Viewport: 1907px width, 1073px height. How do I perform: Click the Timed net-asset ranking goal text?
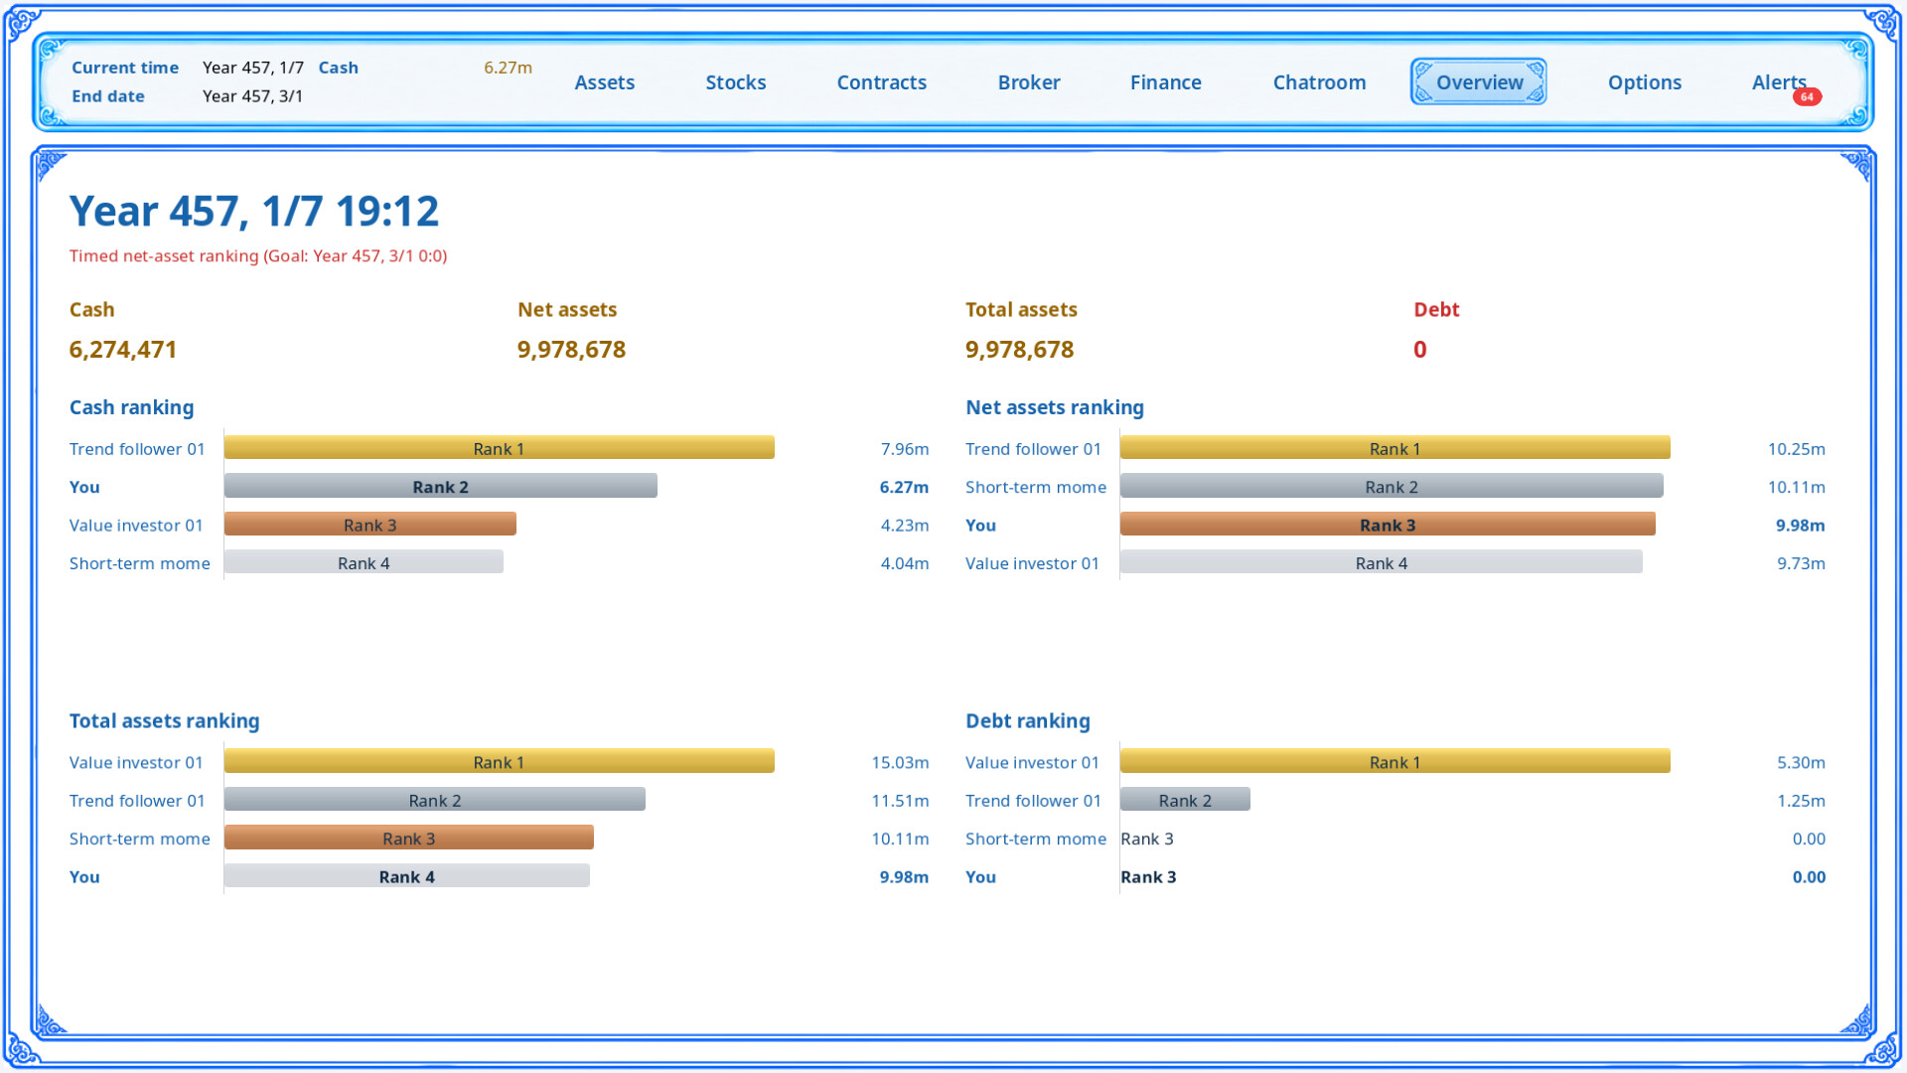coord(258,256)
